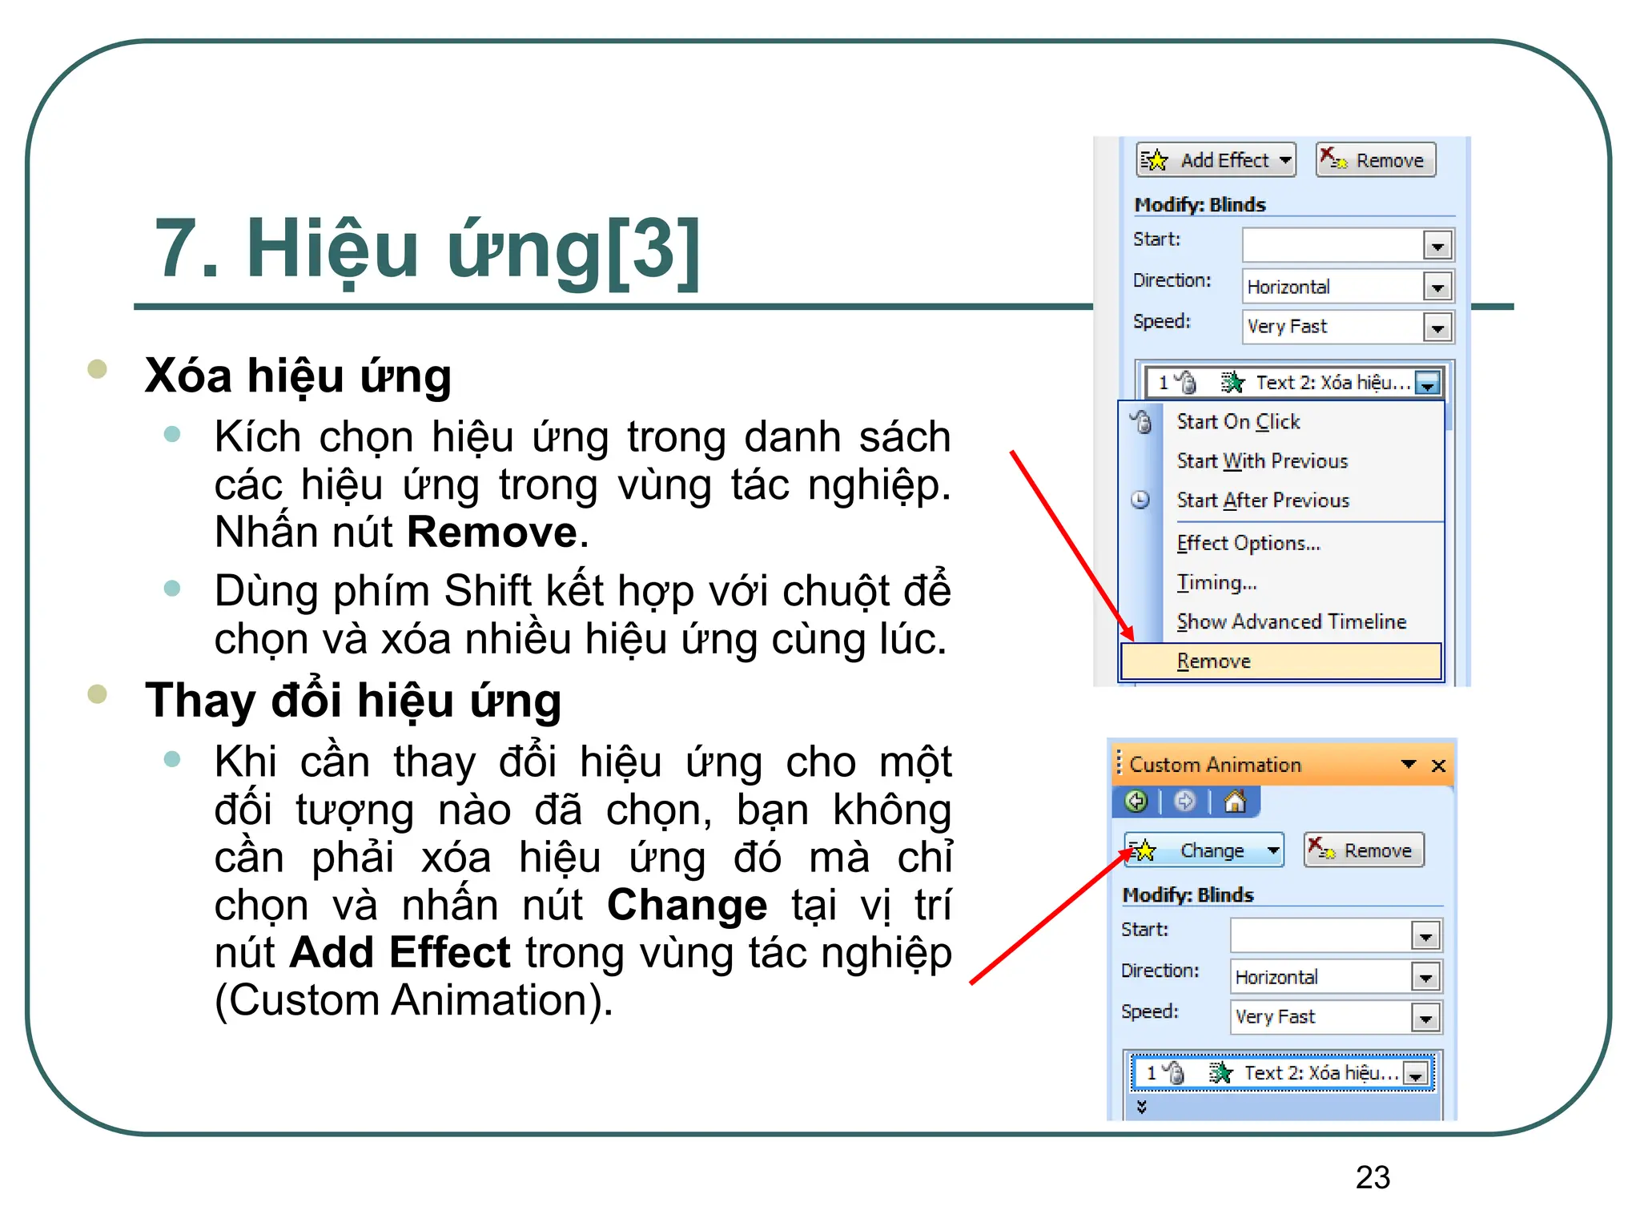Click Remove button in upper panel
The height and width of the screenshot is (1230, 1640).
tap(1375, 160)
